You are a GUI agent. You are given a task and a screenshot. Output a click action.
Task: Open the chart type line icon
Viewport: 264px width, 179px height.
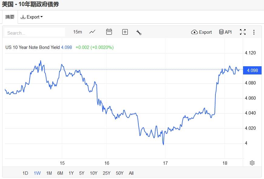tap(92, 32)
